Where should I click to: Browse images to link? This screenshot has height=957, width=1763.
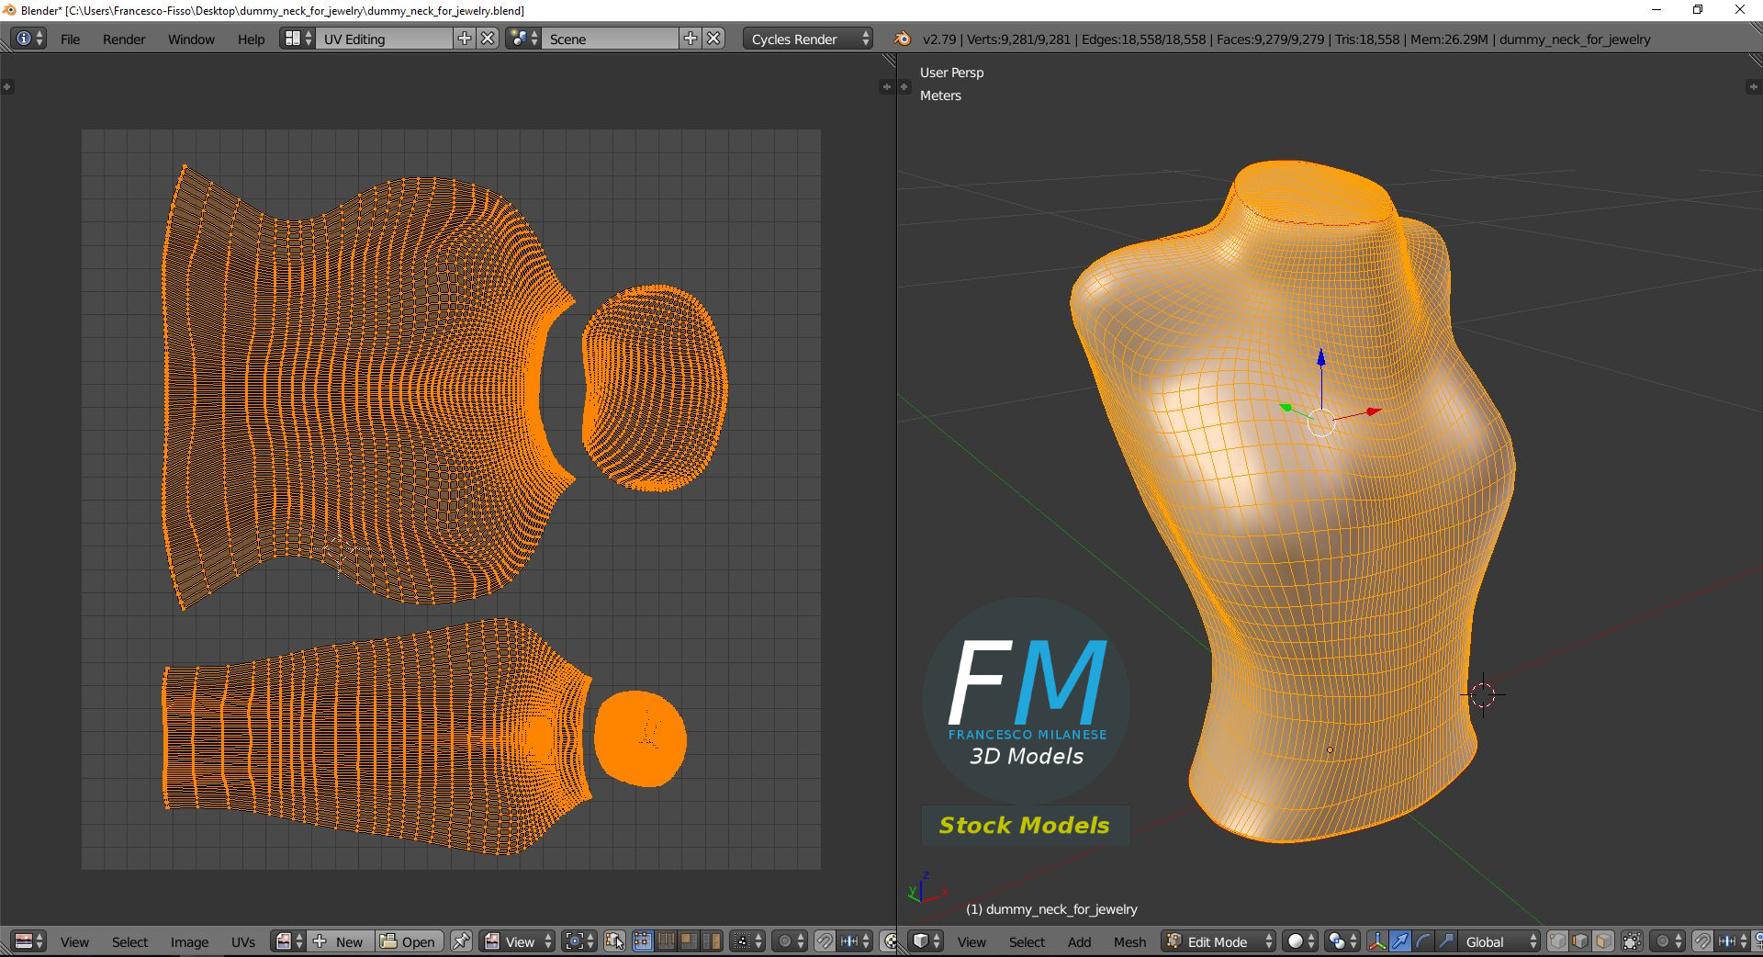tap(289, 941)
